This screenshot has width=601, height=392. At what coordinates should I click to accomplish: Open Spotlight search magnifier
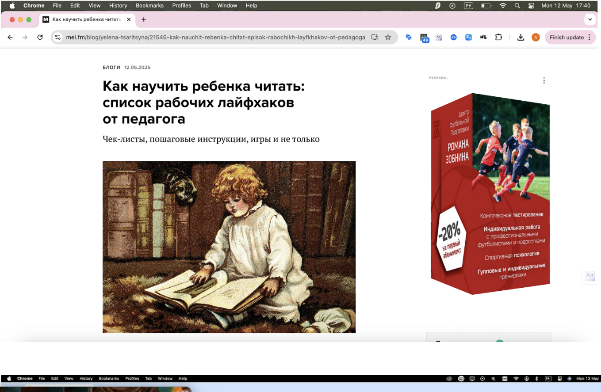(x=517, y=6)
